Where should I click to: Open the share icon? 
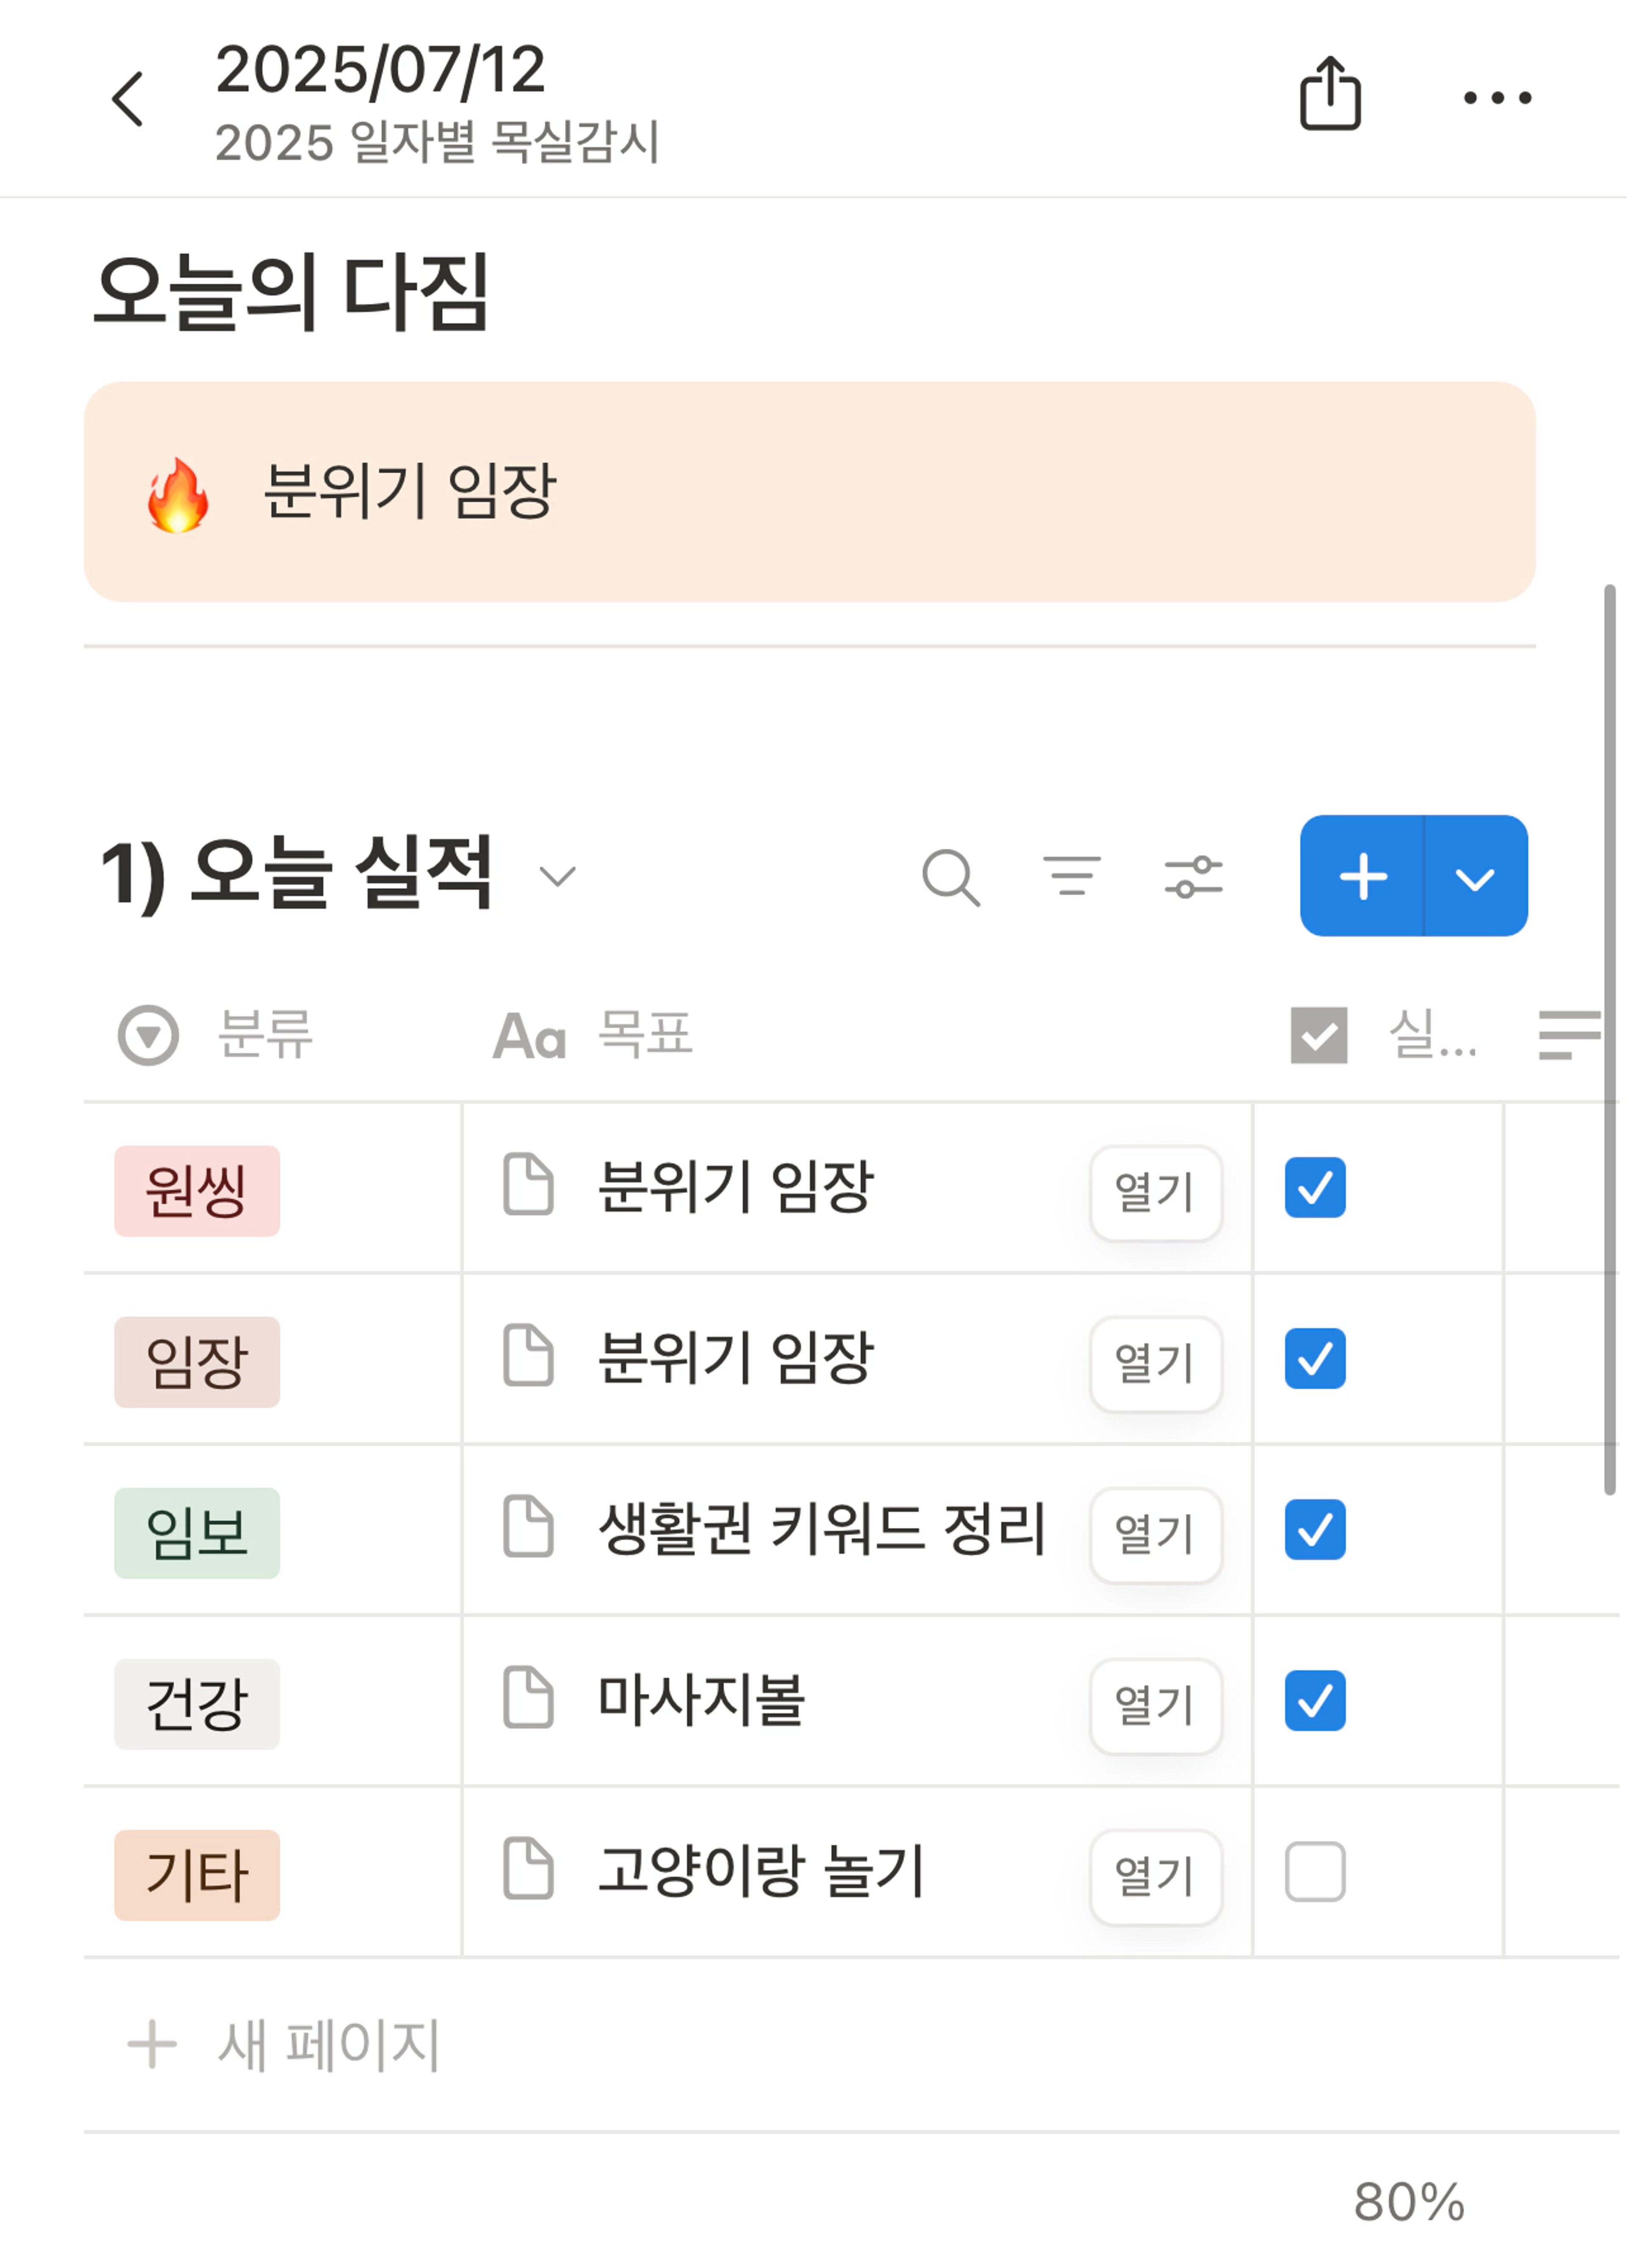pyautogui.click(x=1330, y=94)
